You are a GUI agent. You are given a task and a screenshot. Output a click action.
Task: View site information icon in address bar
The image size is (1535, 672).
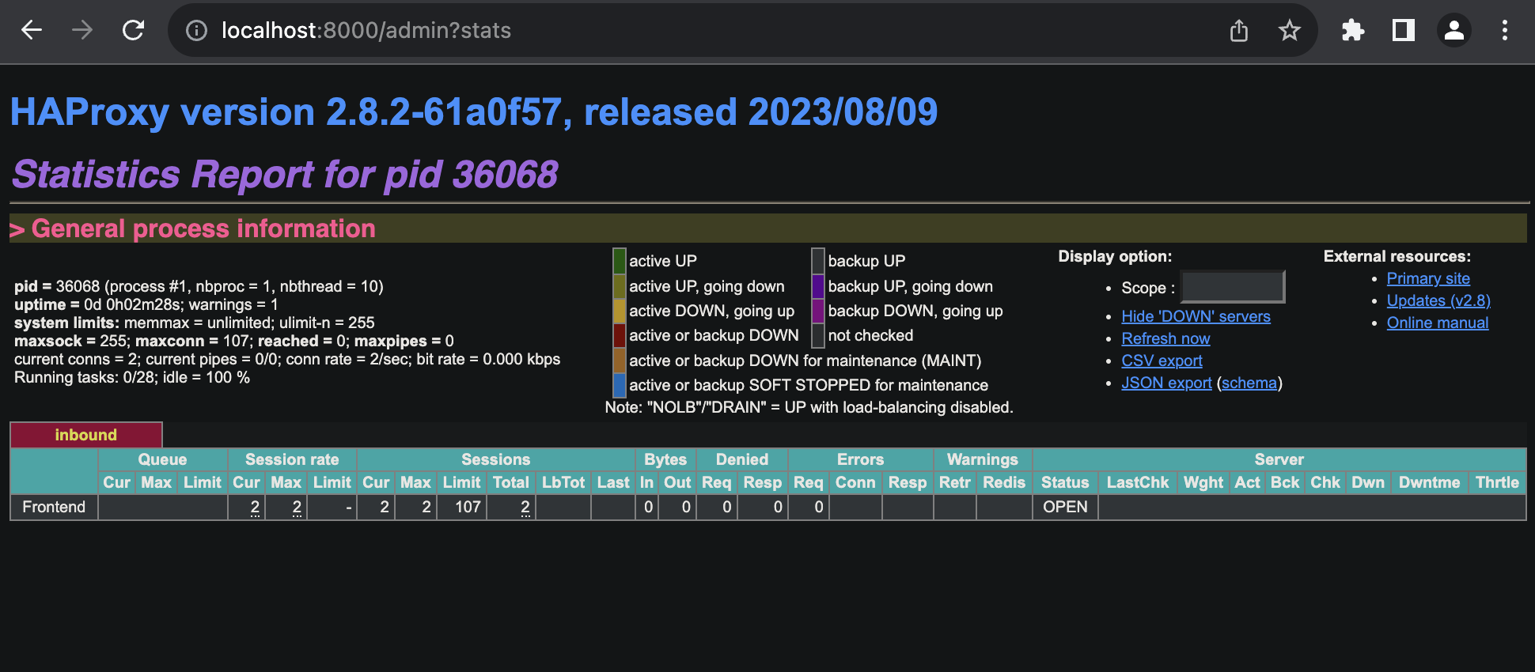pyautogui.click(x=196, y=30)
